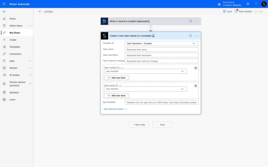The image size is (268, 167).
Task: Expand the When a record is created trigger
Action: (150, 21)
